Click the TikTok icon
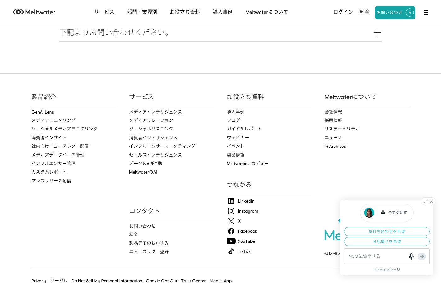 tap(231, 251)
